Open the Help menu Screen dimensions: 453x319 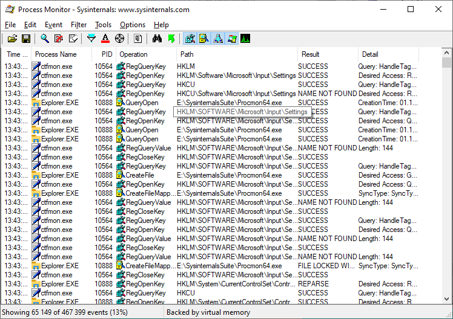(161, 25)
